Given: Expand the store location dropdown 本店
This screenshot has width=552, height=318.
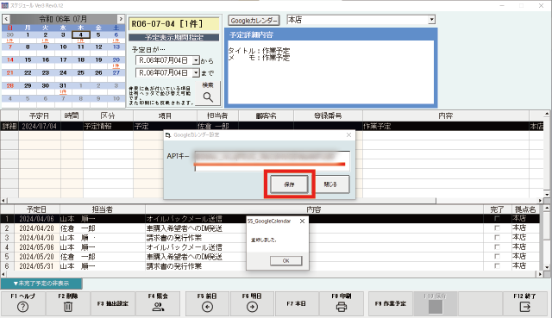Looking at the screenshot, I should pyautogui.click(x=431, y=20).
